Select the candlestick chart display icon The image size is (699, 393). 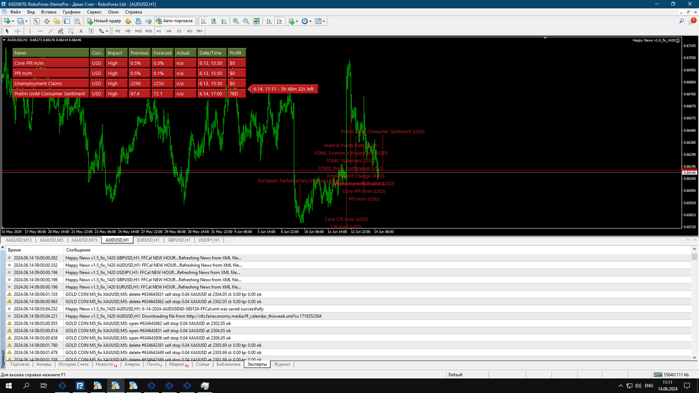coord(214,21)
